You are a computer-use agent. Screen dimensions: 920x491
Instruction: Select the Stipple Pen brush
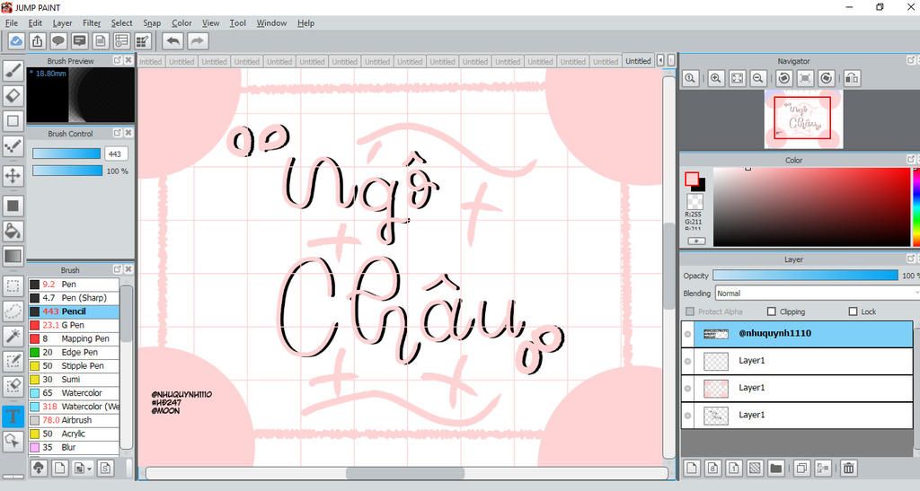pyautogui.click(x=74, y=365)
